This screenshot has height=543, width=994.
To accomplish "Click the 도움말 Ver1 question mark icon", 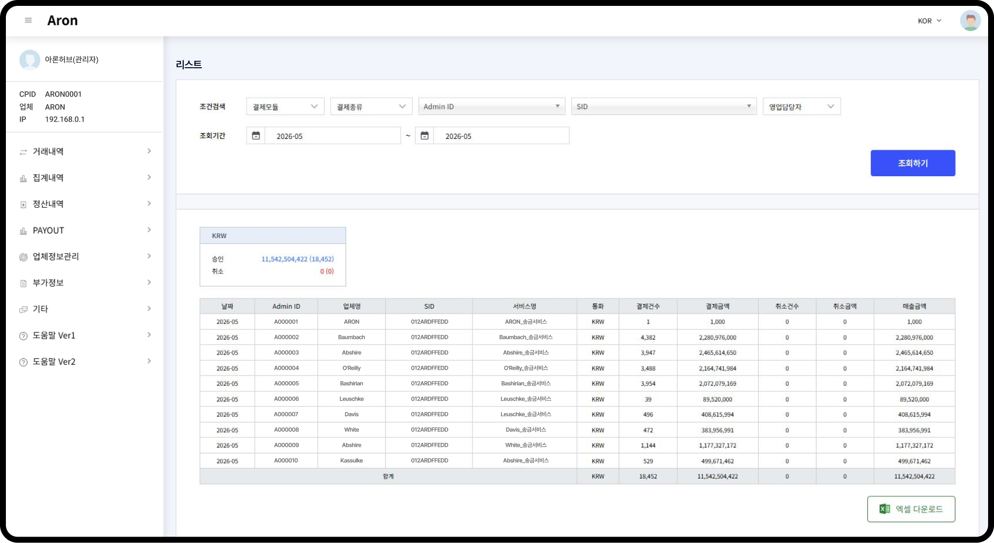I will (23, 336).
